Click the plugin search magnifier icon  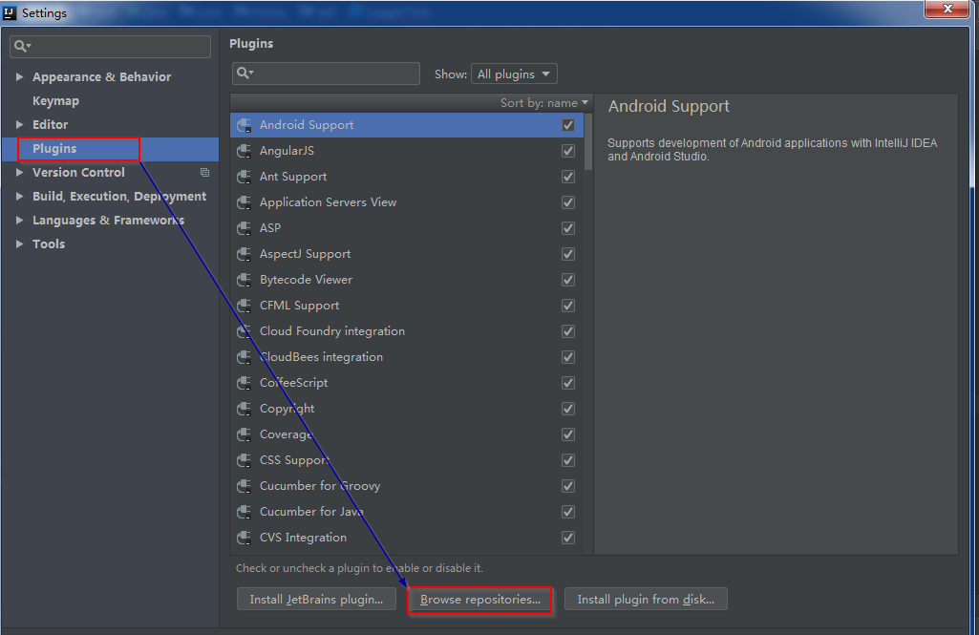click(245, 74)
